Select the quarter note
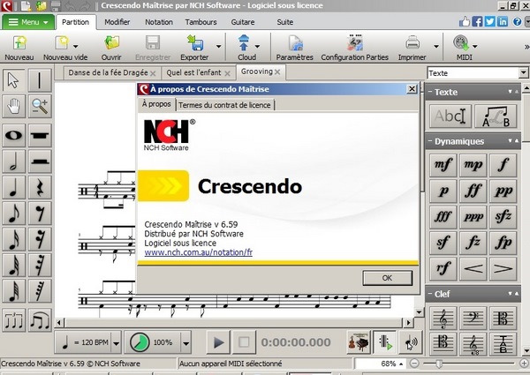Viewport: 530px width, 375px height. pyautogui.click(x=14, y=187)
